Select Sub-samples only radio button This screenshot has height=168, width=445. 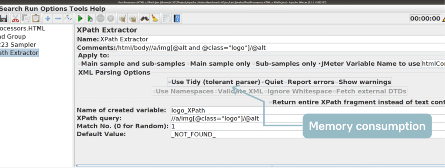tap(254, 64)
